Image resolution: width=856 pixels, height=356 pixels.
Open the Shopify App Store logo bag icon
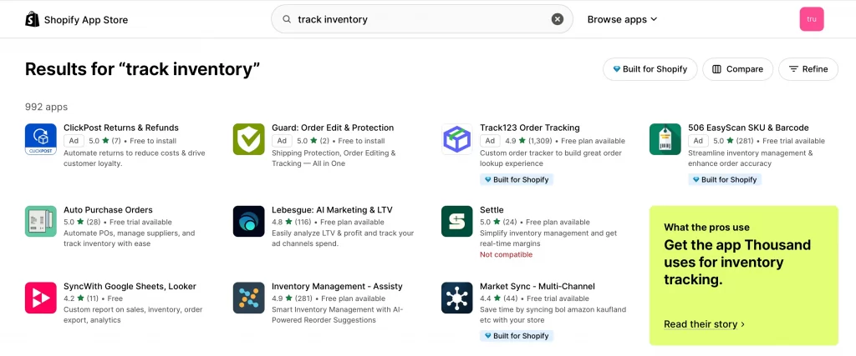coord(33,19)
